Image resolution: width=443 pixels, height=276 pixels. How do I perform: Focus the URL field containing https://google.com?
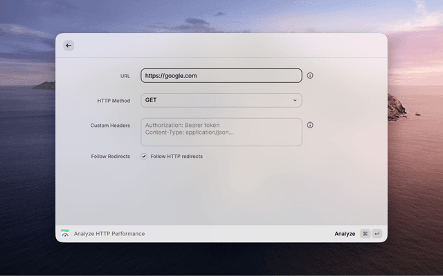click(x=221, y=76)
